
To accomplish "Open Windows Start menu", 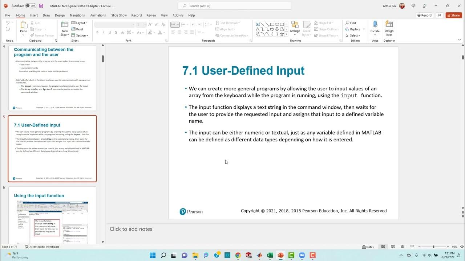I will click(153, 255).
